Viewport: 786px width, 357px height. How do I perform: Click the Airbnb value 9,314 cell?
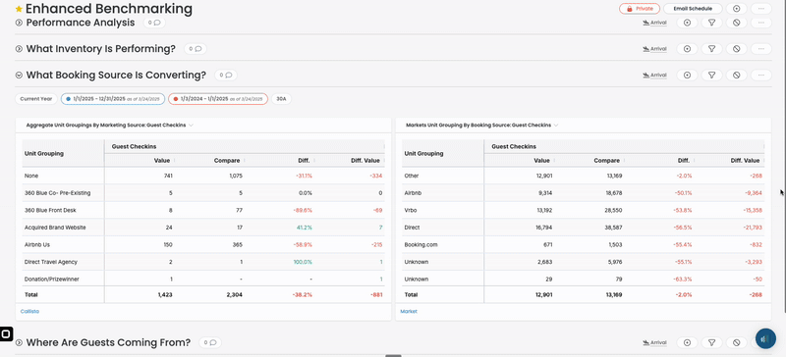(544, 193)
